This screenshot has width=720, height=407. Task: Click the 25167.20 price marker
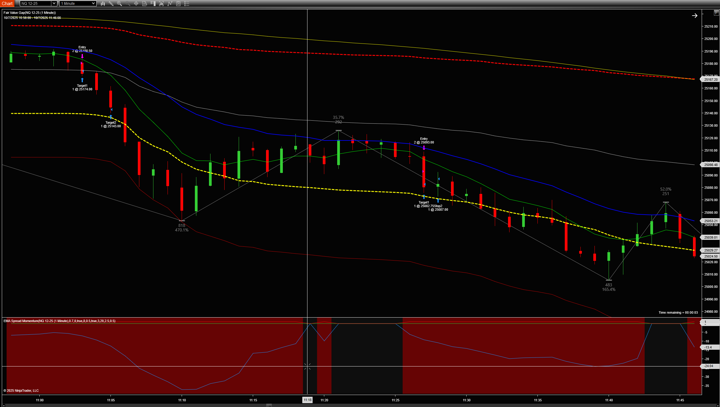click(711, 80)
